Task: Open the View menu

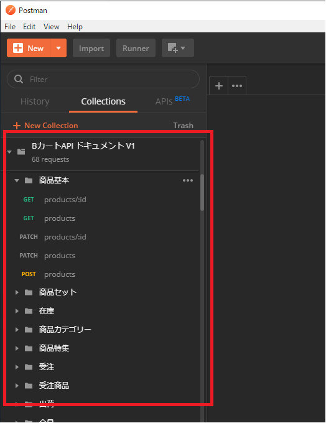Action: tap(51, 26)
